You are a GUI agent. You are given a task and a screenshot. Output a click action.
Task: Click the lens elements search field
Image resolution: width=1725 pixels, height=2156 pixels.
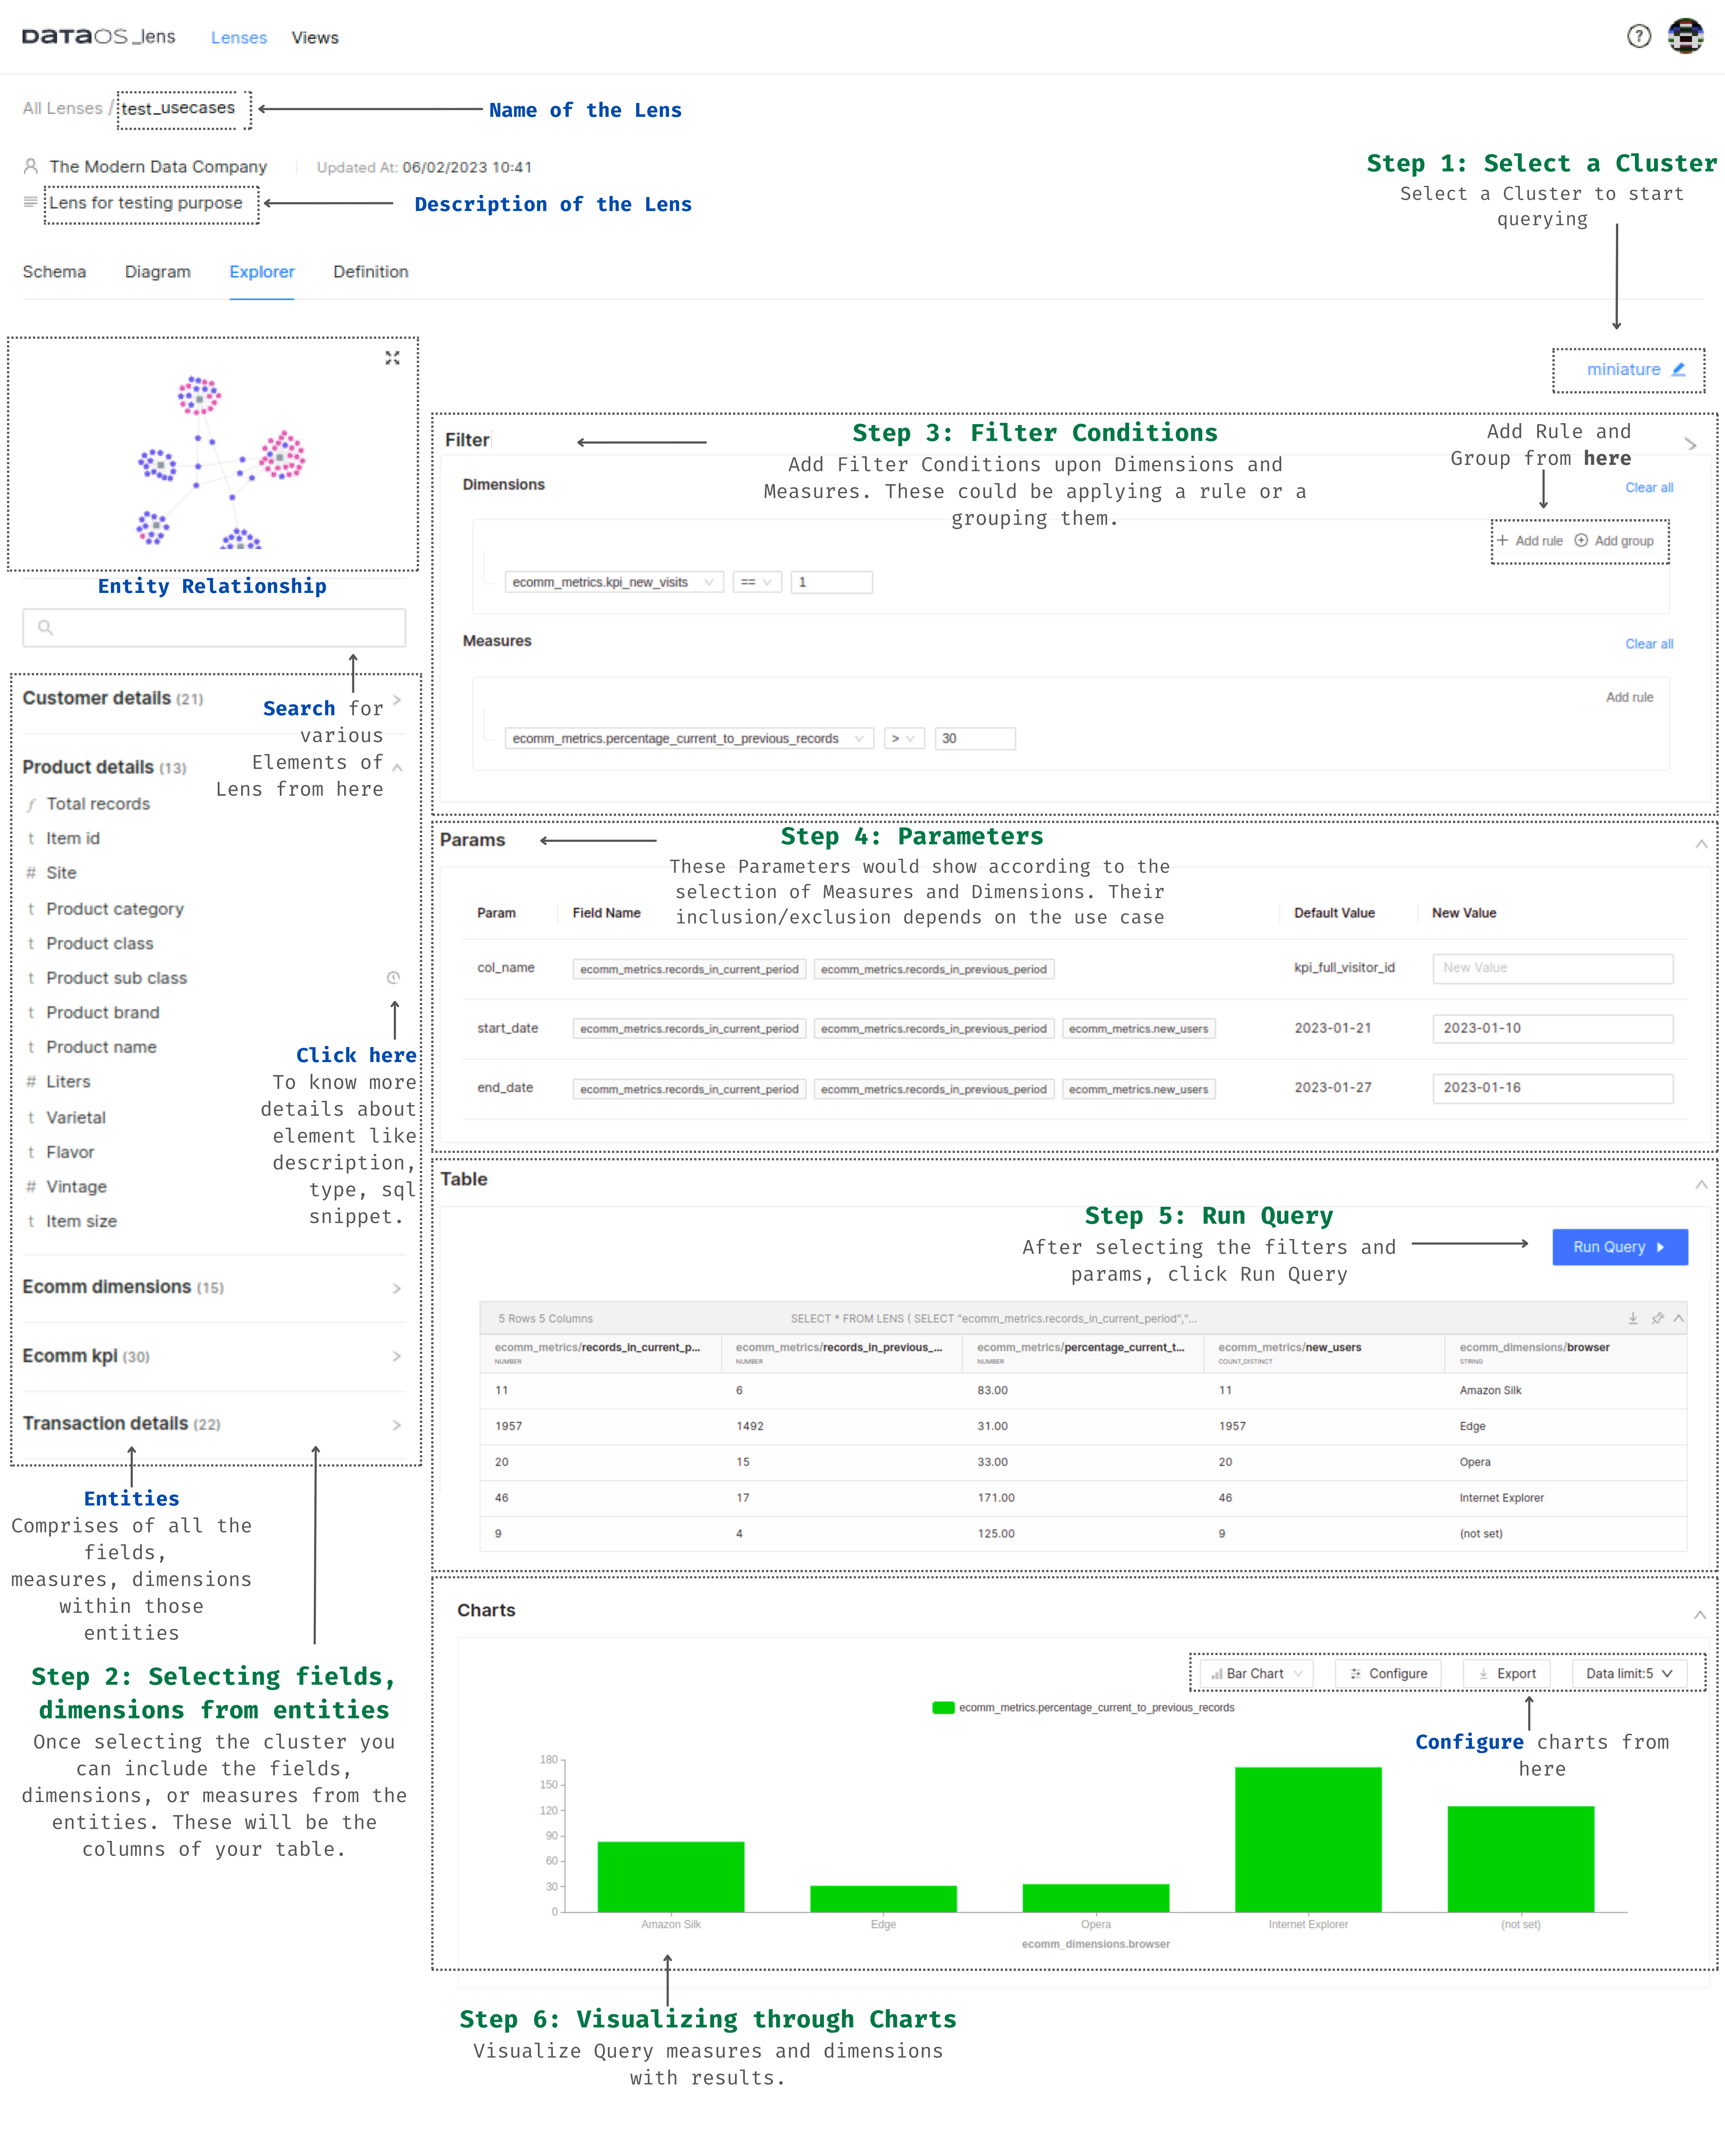pyautogui.click(x=214, y=628)
